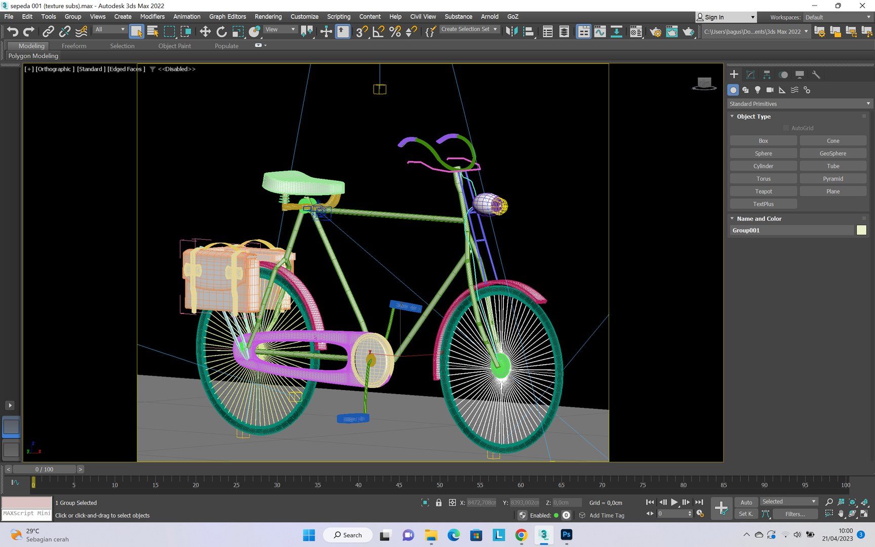Switch Create panel to Lights category
Image resolution: width=875 pixels, height=547 pixels.
point(758,90)
